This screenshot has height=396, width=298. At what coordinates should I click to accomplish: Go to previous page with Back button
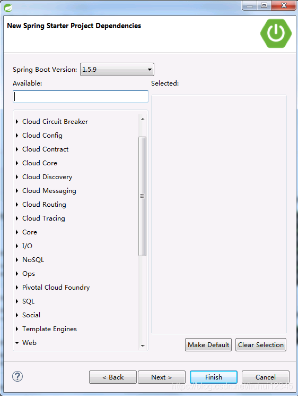pos(113,377)
